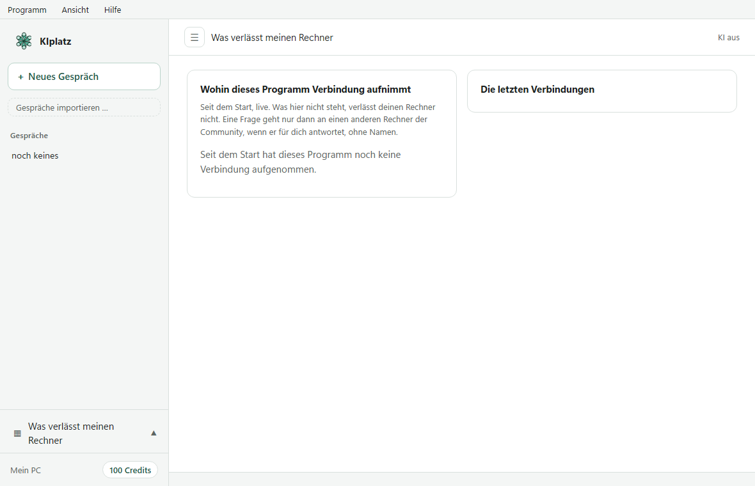Click heading Die letzten Verbindungen
Screen dimensions: 755x486
[537, 90]
